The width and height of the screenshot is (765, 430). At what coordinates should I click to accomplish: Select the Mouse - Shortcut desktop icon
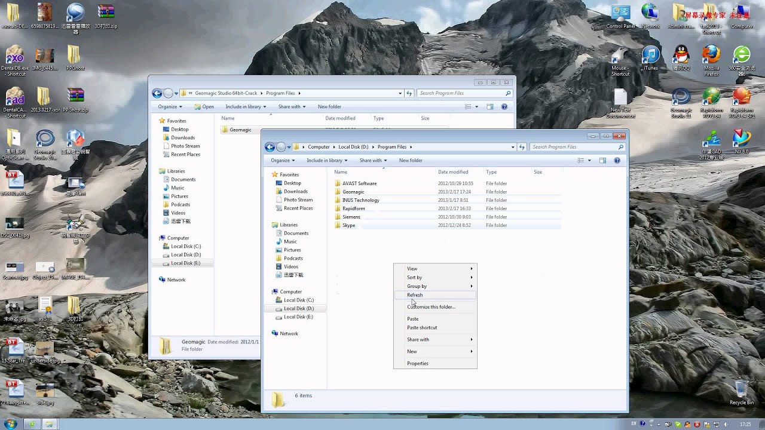(x=620, y=61)
